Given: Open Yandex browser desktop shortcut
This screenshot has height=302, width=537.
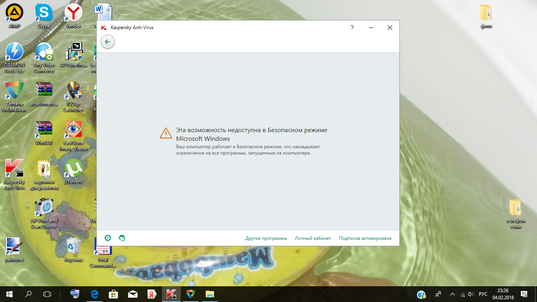Looking at the screenshot, I should click(73, 16).
